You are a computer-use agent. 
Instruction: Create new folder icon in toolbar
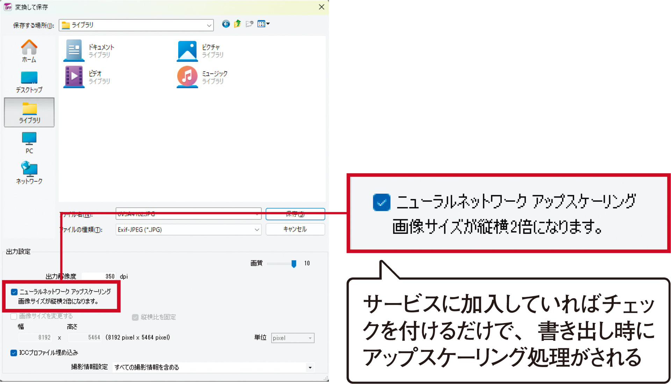point(249,24)
